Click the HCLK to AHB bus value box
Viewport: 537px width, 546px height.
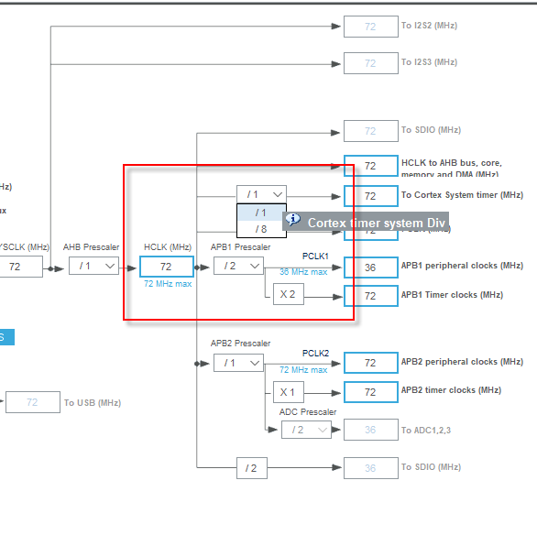pyautogui.click(x=371, y=166)
